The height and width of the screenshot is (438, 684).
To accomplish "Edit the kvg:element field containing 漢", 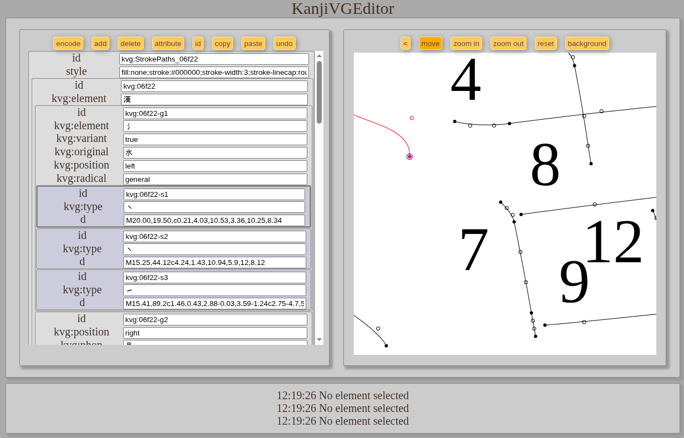I will pos(214,99).
